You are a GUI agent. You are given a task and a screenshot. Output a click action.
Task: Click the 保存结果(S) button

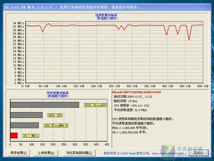pyautogui.click(x=18, y=153)
